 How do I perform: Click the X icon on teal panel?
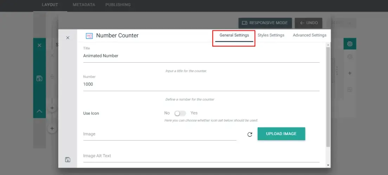tap(39, 45)
